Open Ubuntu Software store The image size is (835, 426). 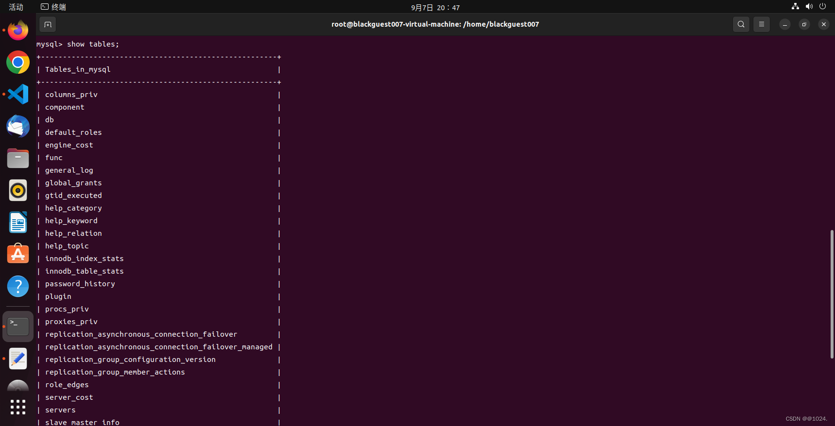point(18,254)
